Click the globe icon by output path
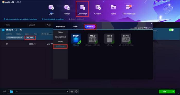This screenshot has width=180, height=95. point(76,91)
